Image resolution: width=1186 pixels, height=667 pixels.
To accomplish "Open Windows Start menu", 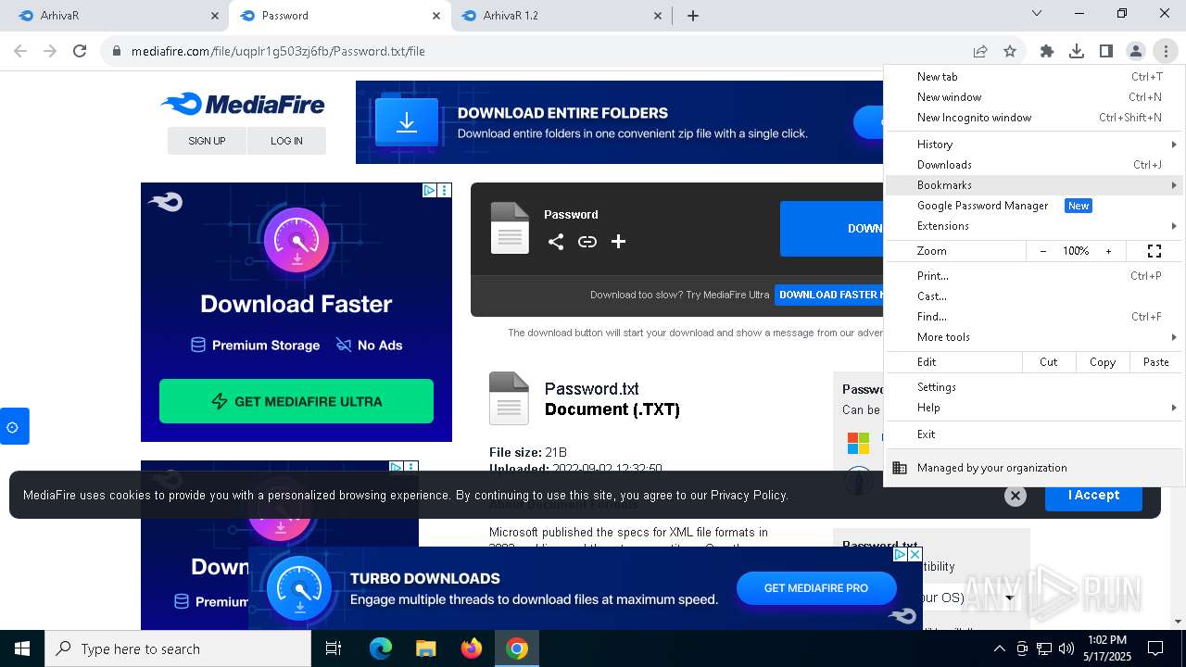I will click(x=22, y=648).
